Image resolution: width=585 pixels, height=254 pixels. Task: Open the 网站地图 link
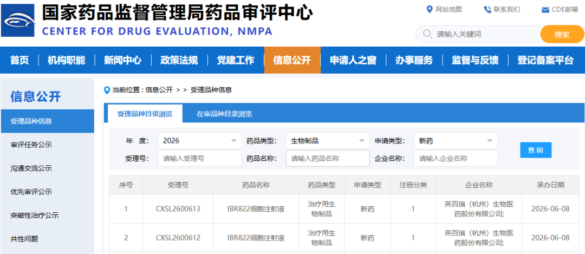coord(449,10)
